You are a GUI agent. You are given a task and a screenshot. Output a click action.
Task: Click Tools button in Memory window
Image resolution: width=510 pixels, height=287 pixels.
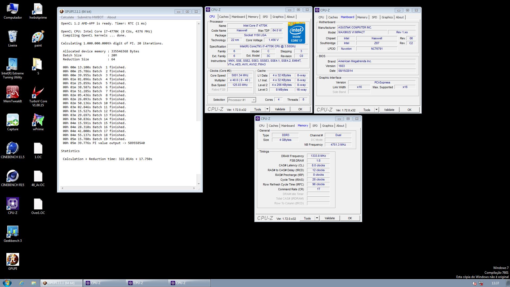pos(307,218)
